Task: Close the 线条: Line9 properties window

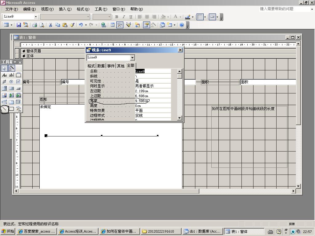Action: pos(180,50)
